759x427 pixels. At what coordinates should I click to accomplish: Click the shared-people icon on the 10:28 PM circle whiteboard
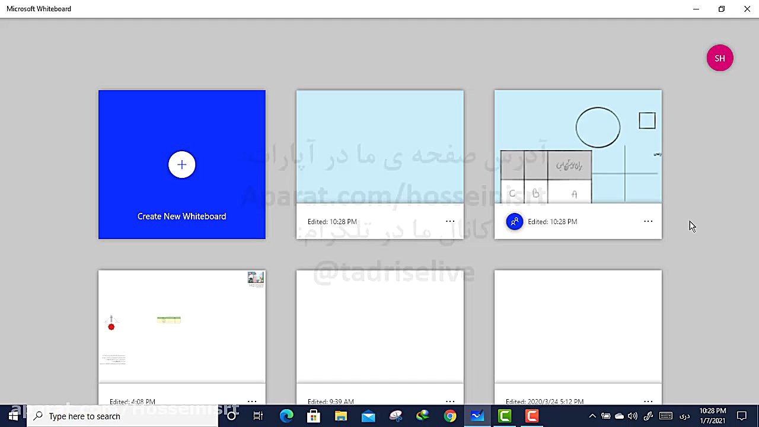tap(514, 221)
